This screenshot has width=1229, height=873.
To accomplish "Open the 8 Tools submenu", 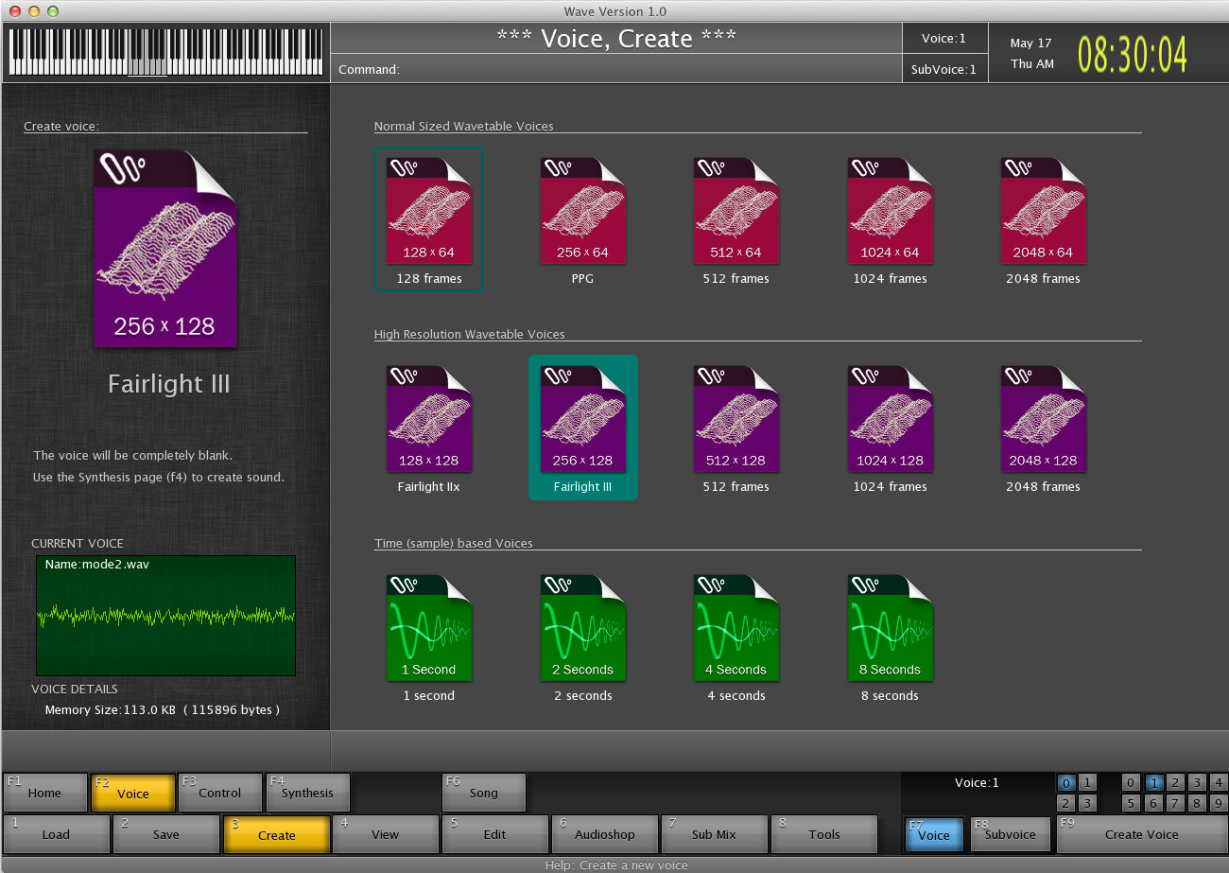I will pos(824,834).
